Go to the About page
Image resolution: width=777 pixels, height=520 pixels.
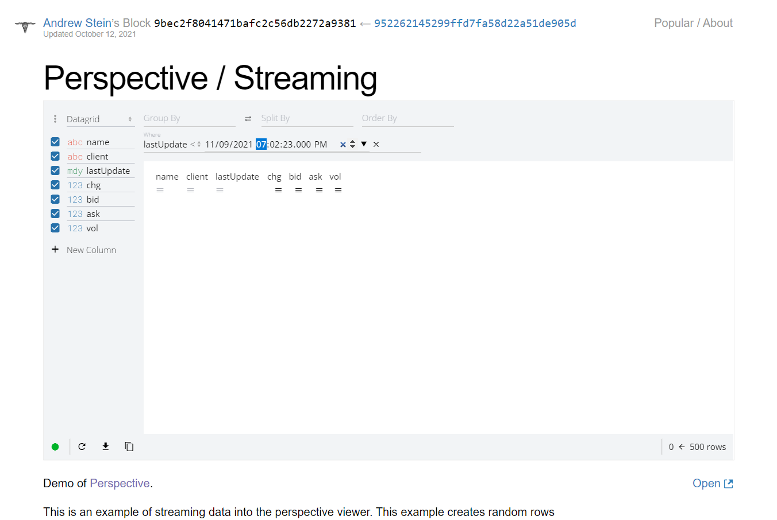(x=718, y=23)
